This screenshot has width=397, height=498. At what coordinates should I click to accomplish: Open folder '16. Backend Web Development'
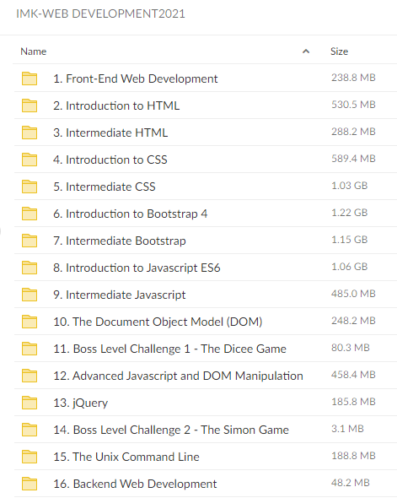tap(135, 484)
